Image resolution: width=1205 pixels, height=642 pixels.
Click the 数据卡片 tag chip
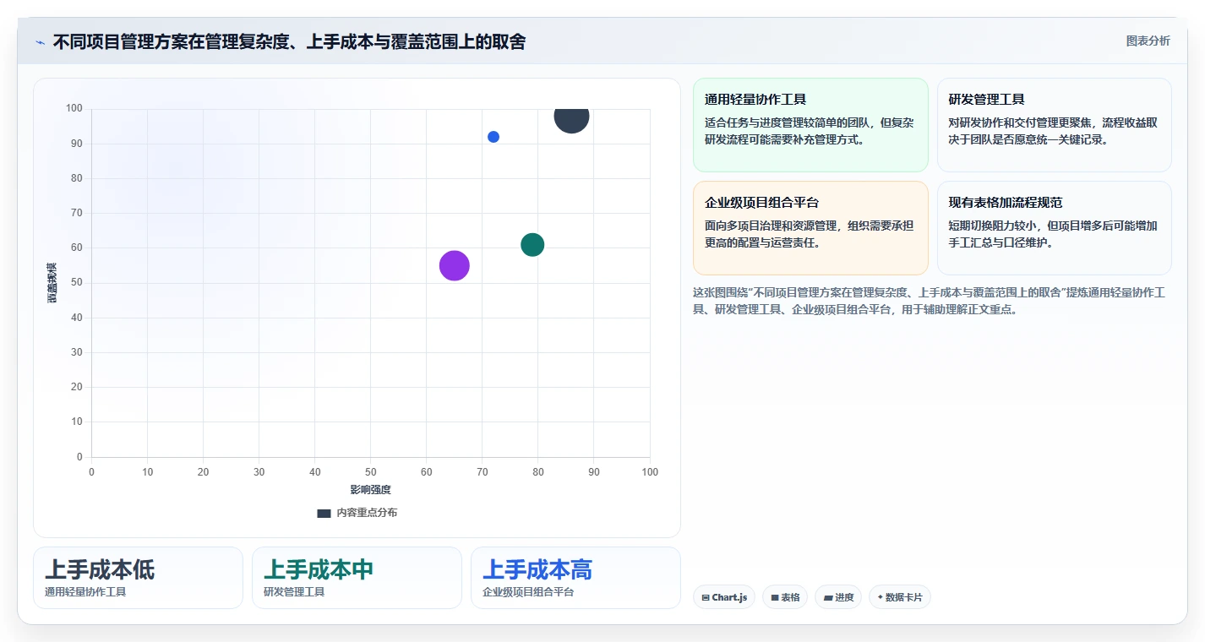click(x=900, y=597)
